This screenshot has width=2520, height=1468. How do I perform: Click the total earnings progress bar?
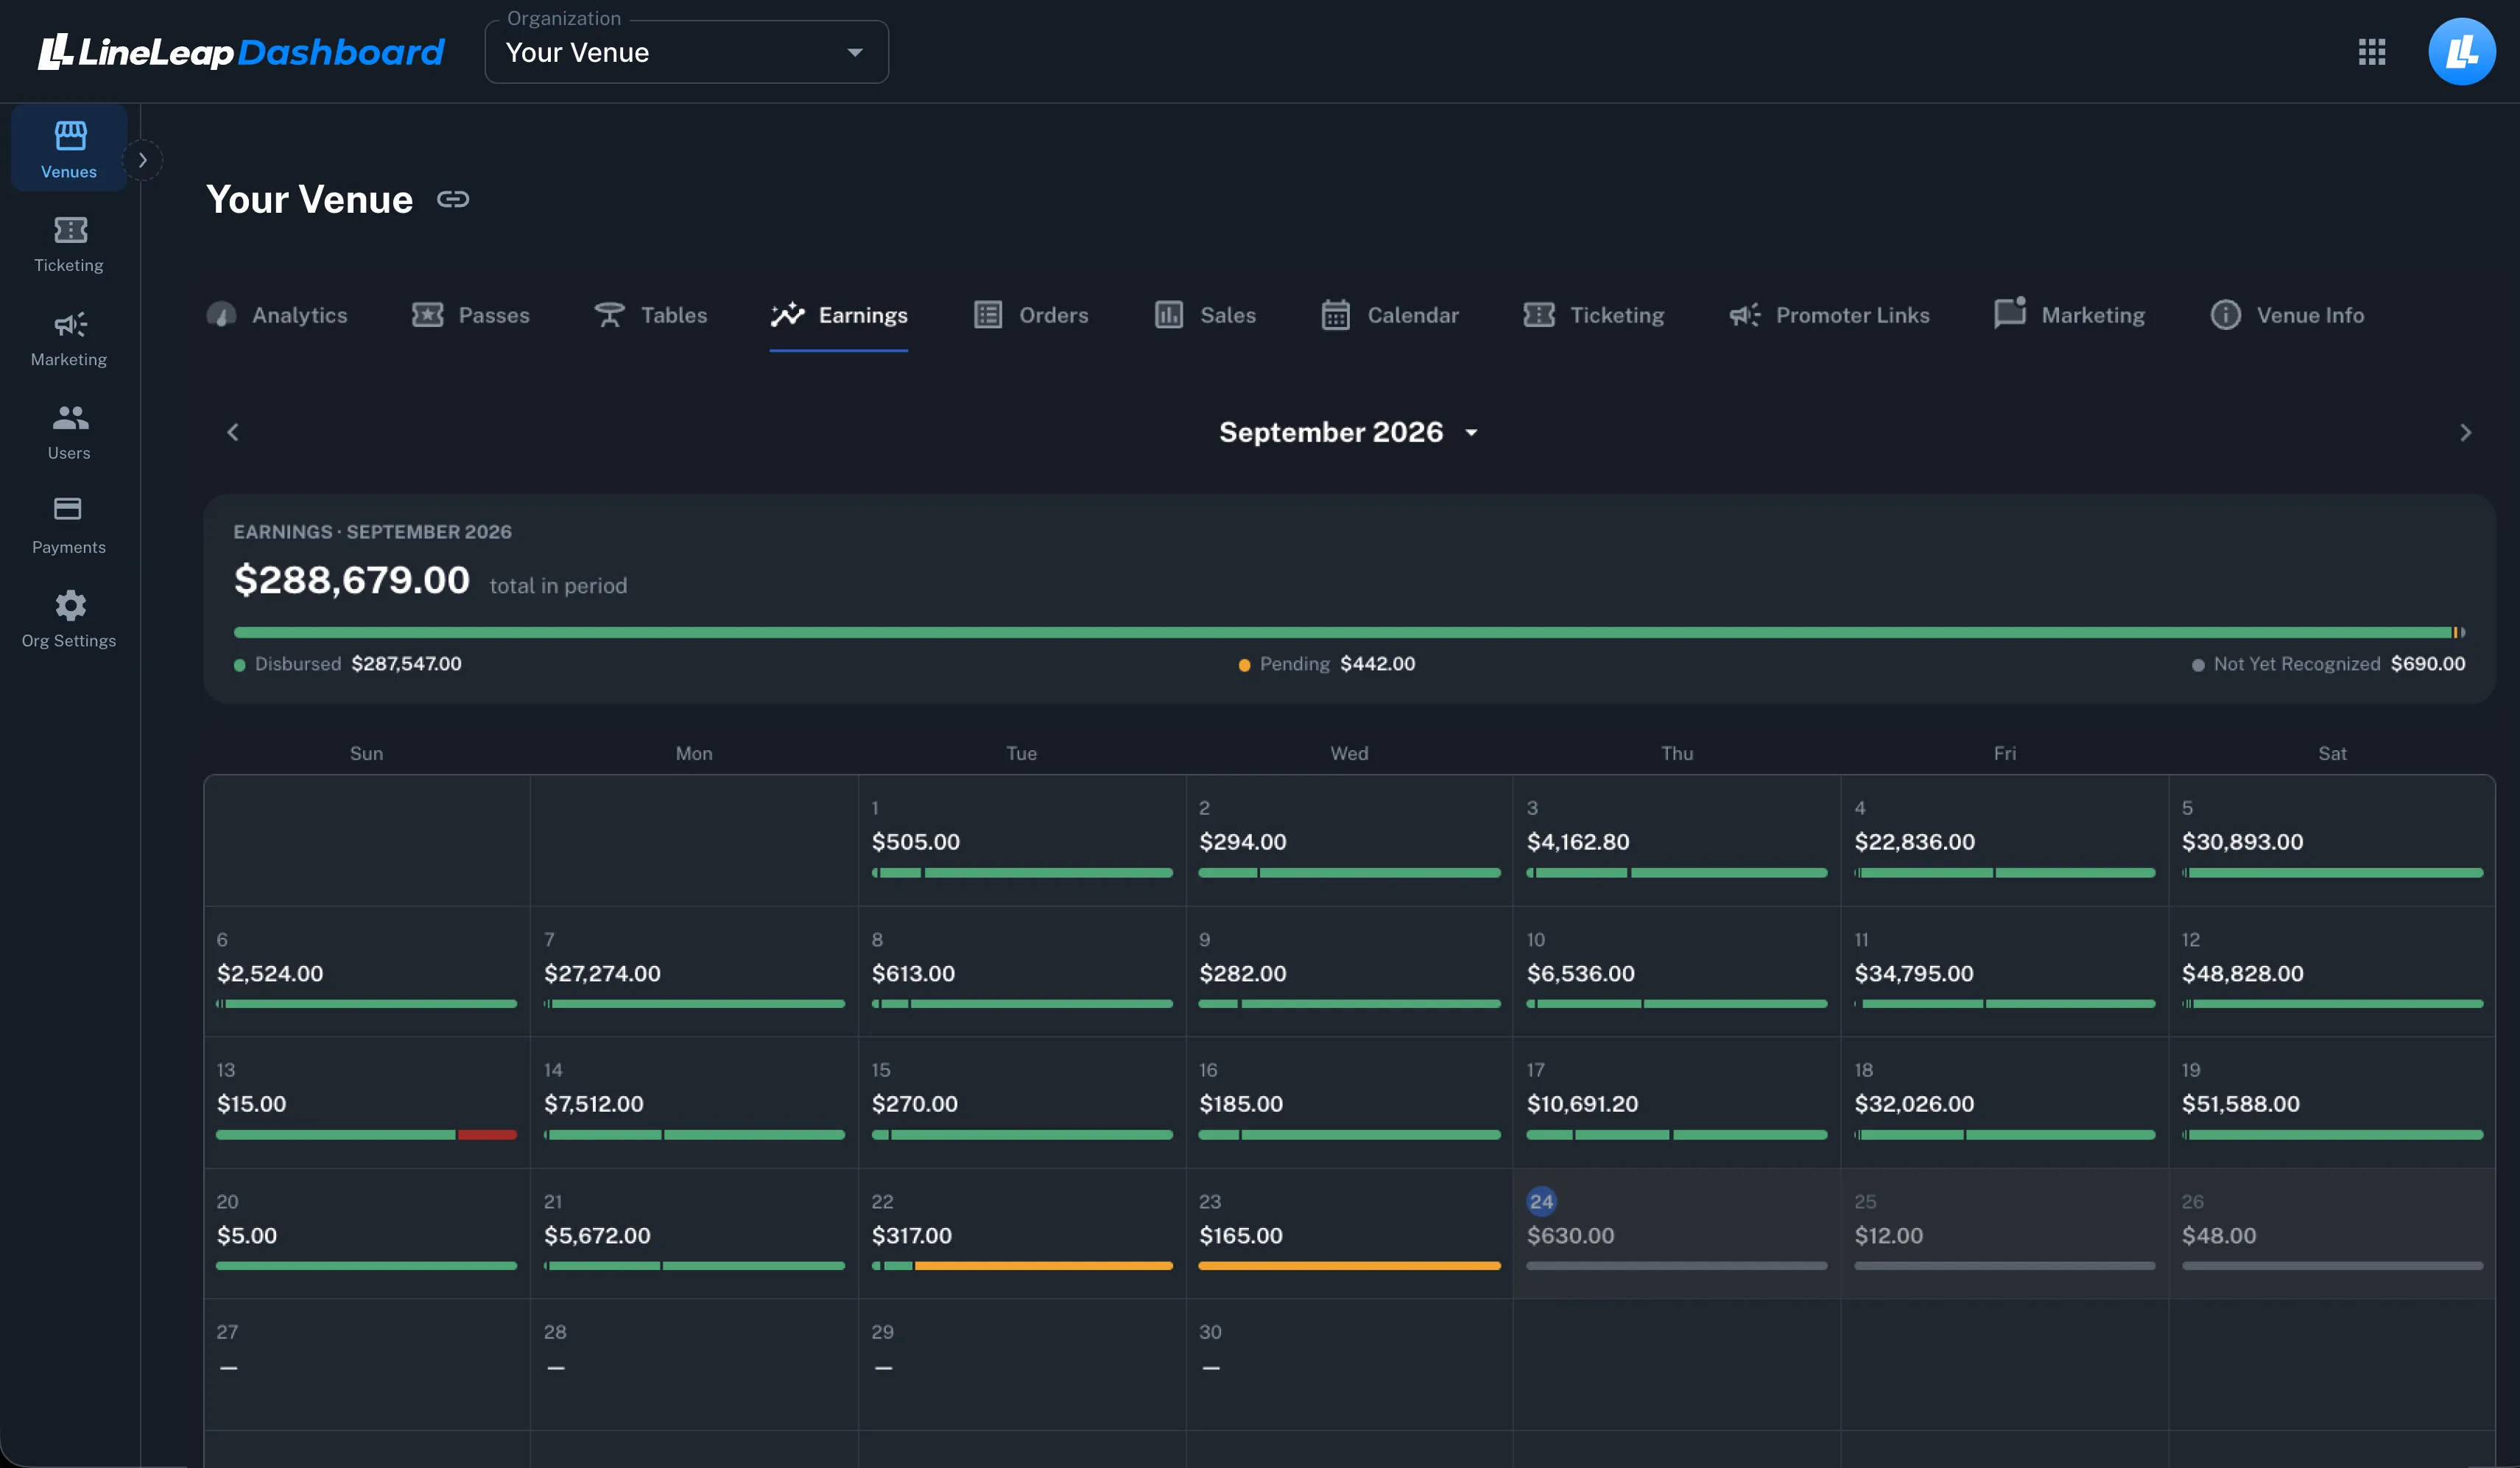coord(1349,632)
